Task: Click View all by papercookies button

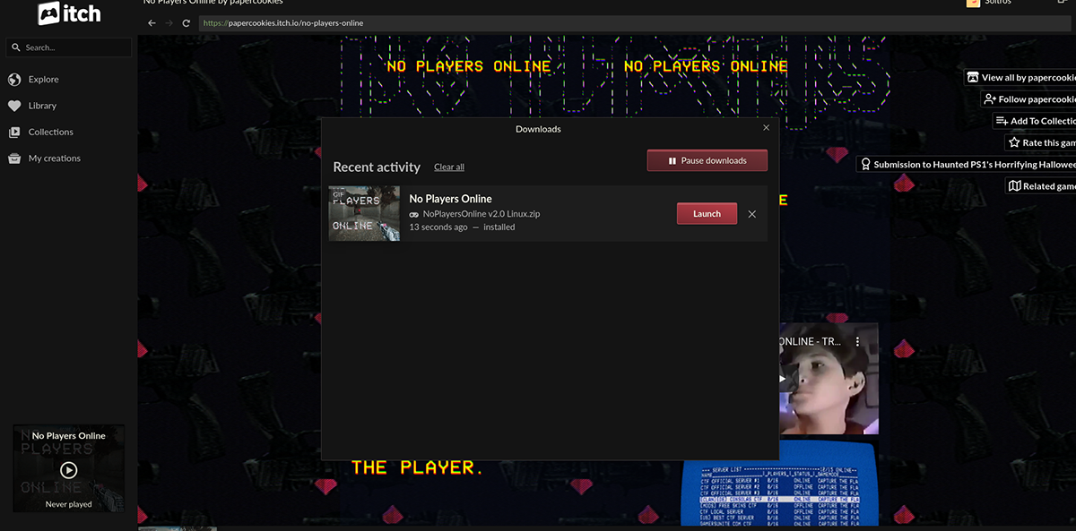Action: [x=1020, y=78]
